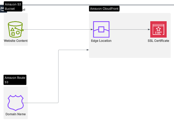Select the "Edge Location" text label
Screen dimensions: 174x127
coord(101,41)
